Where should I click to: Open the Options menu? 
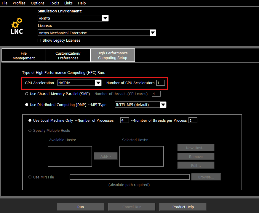38,3
